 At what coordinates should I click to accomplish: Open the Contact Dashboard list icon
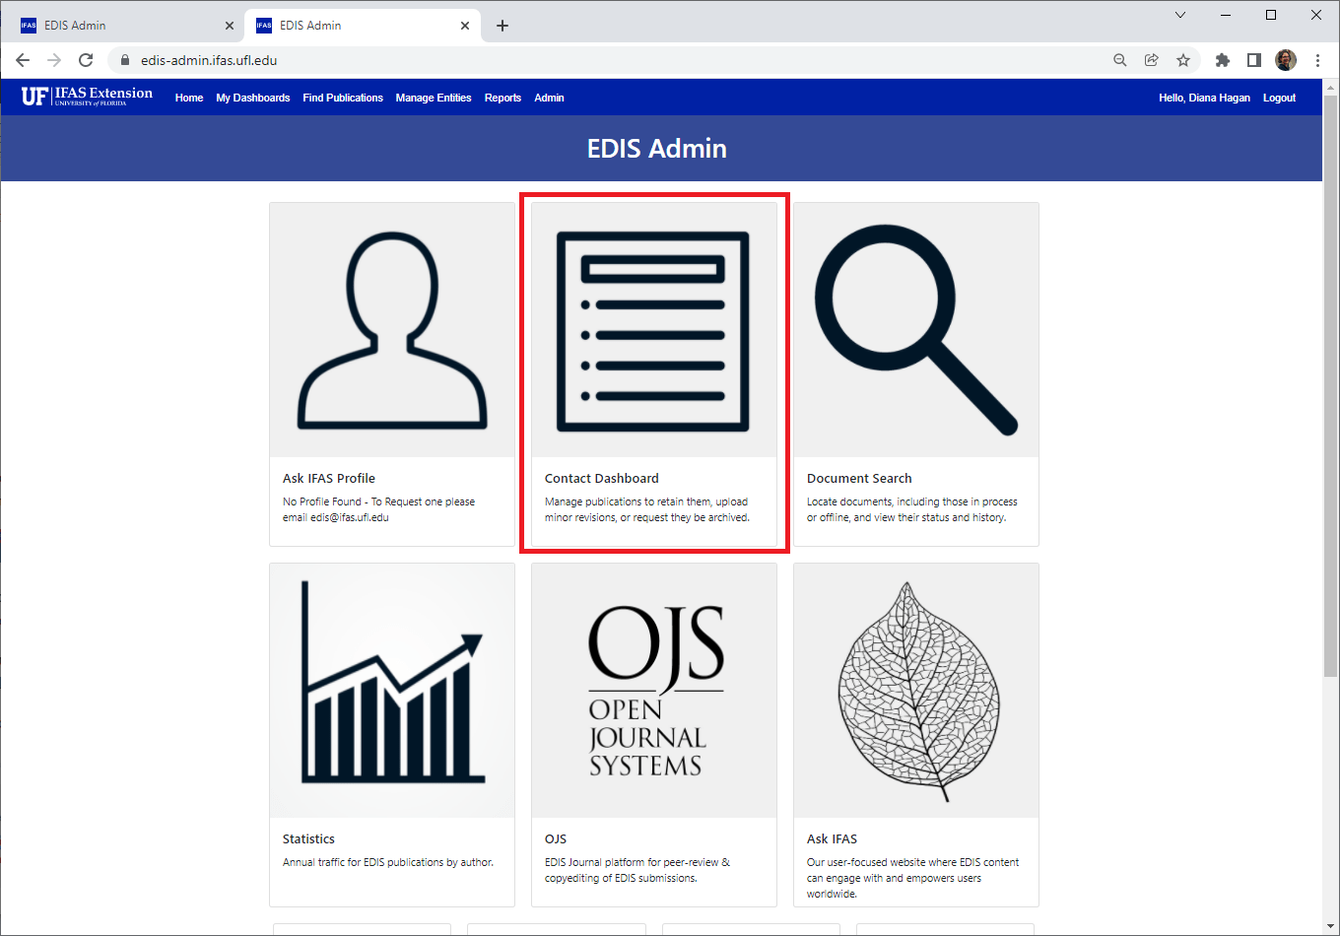653,331
